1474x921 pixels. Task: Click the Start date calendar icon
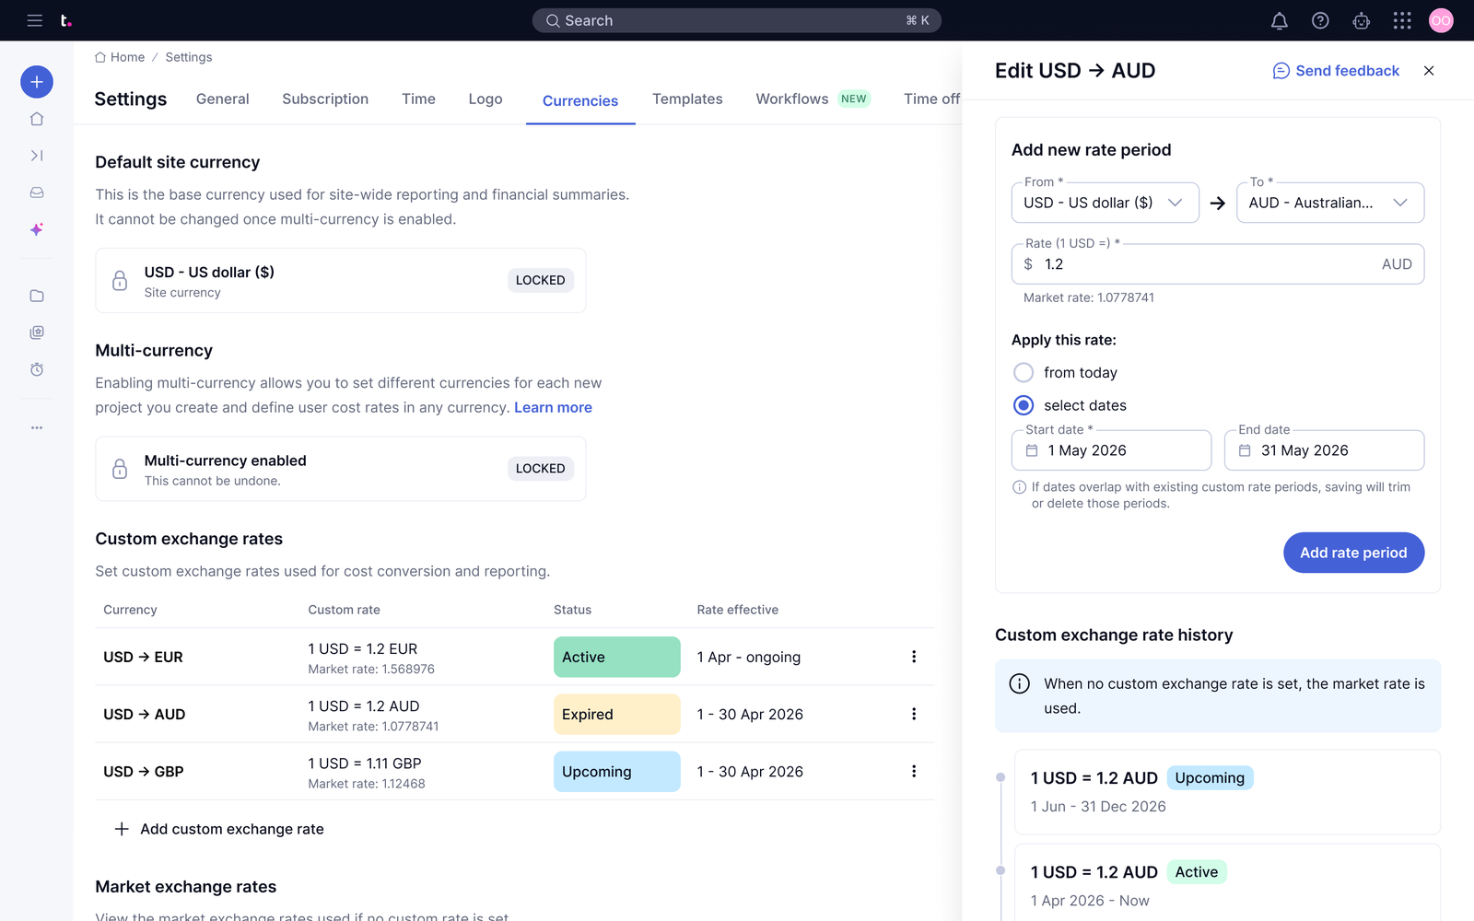pyautogui.click(x=1032, y=450)
